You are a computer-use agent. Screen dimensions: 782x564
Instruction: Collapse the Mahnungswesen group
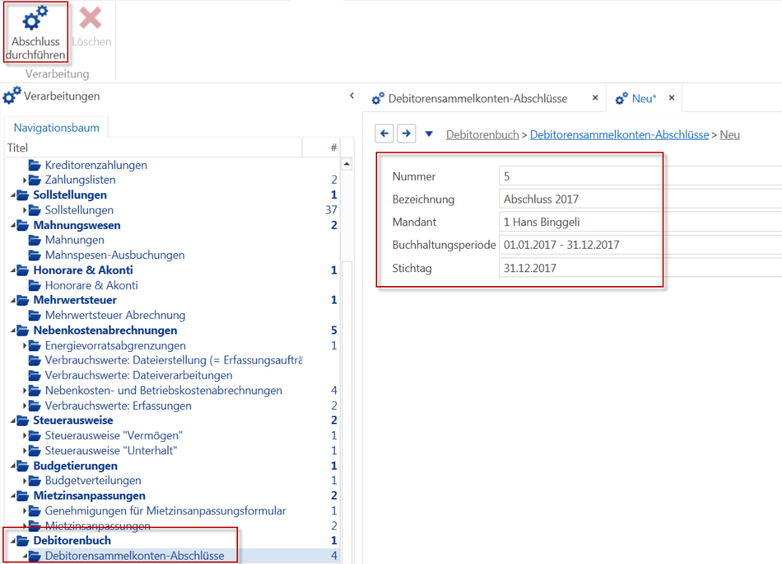pyautogui.click(x=13, y=225)
